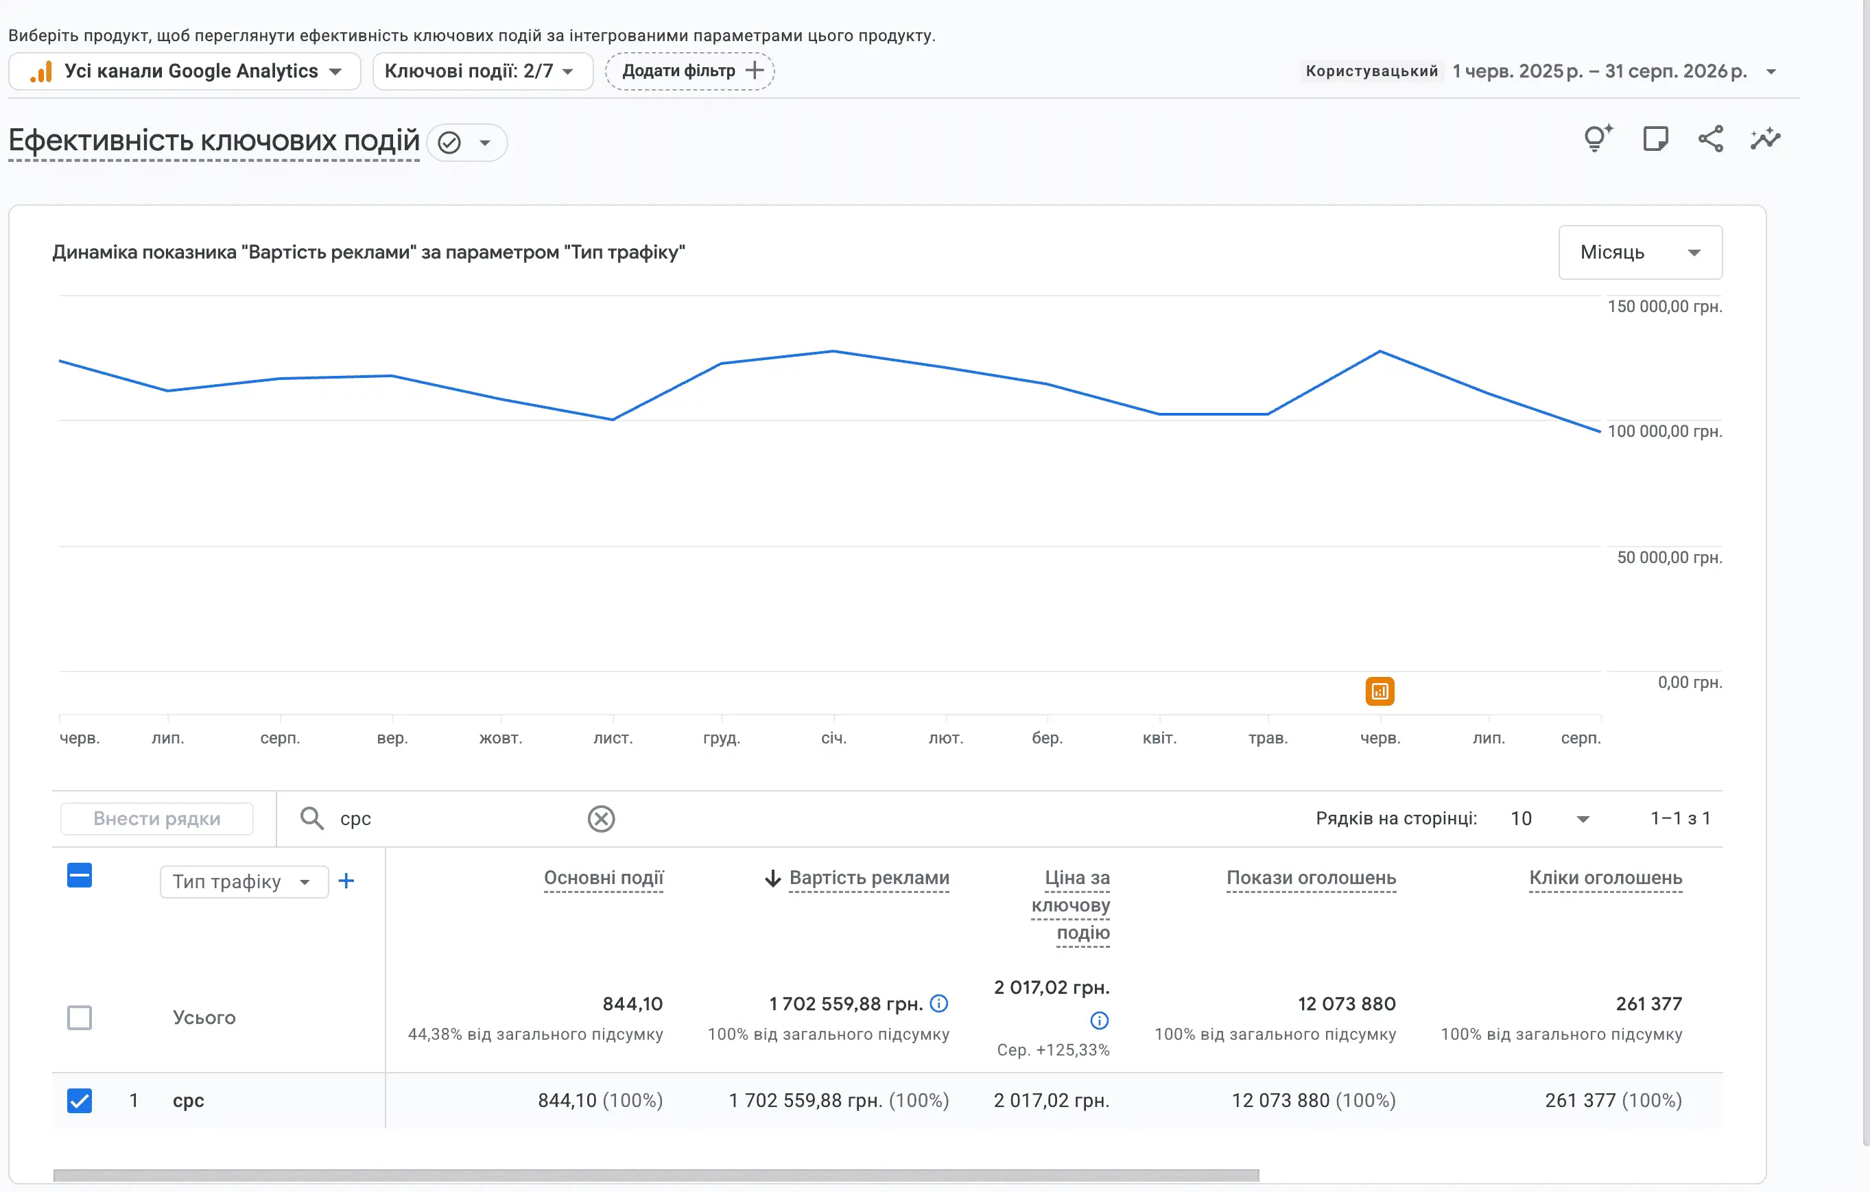Sort by Кліки оголошень column header
Screen dimensions: 1870x1192
tap(1605, 877)
